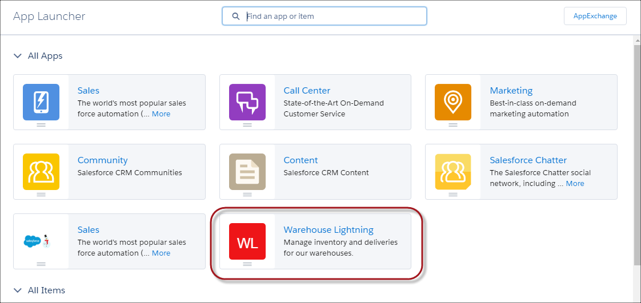Open the first Sales app title link
This screenshot has width=641, height=303.
click(x=89, y=90)
